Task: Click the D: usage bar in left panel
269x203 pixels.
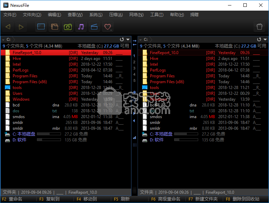Action: tap(49, 140)
